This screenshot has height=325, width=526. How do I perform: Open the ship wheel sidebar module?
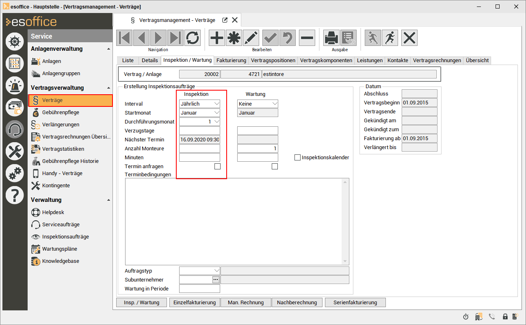pyautogui.click(x=15, y=41)
